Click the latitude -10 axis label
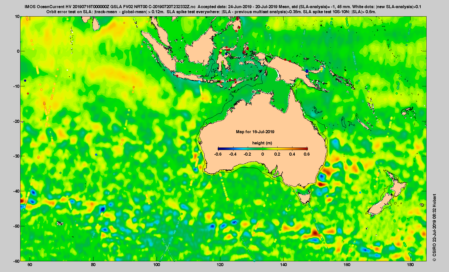 [x=16, y=86]
